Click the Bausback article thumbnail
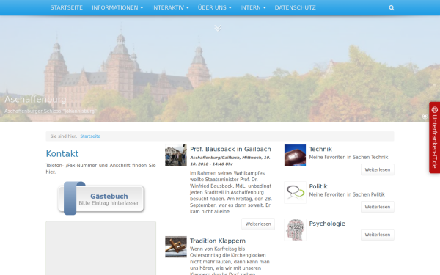This screenshot has height=275, width=440. click(x=176, y=155)
